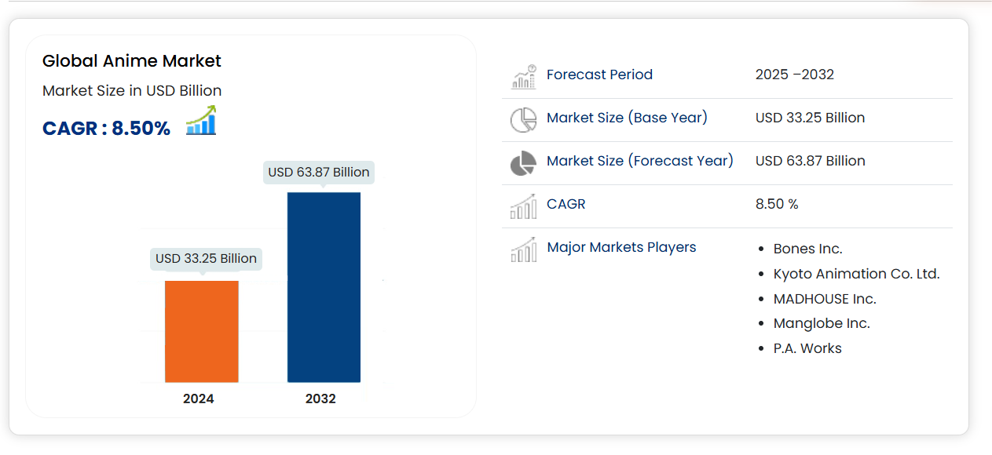Viewport: 992px width, 455px height.
Task: Click the Forecast Period label
Action: (599, 75)
